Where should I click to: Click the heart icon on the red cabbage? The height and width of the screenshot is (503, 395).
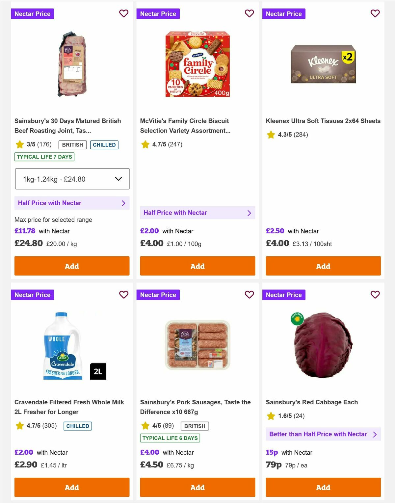tap(375, 295)
